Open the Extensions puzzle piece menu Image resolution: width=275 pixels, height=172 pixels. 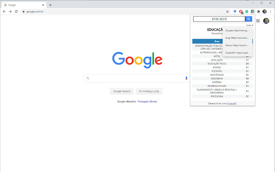(x=259, y=12)
